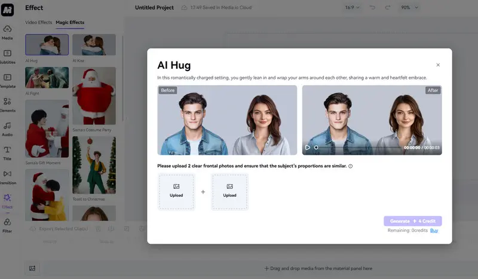Close the AI Hug dialog
Image resolution: width=478 pixels, height=279 pixels.
(x=438, y=65)
